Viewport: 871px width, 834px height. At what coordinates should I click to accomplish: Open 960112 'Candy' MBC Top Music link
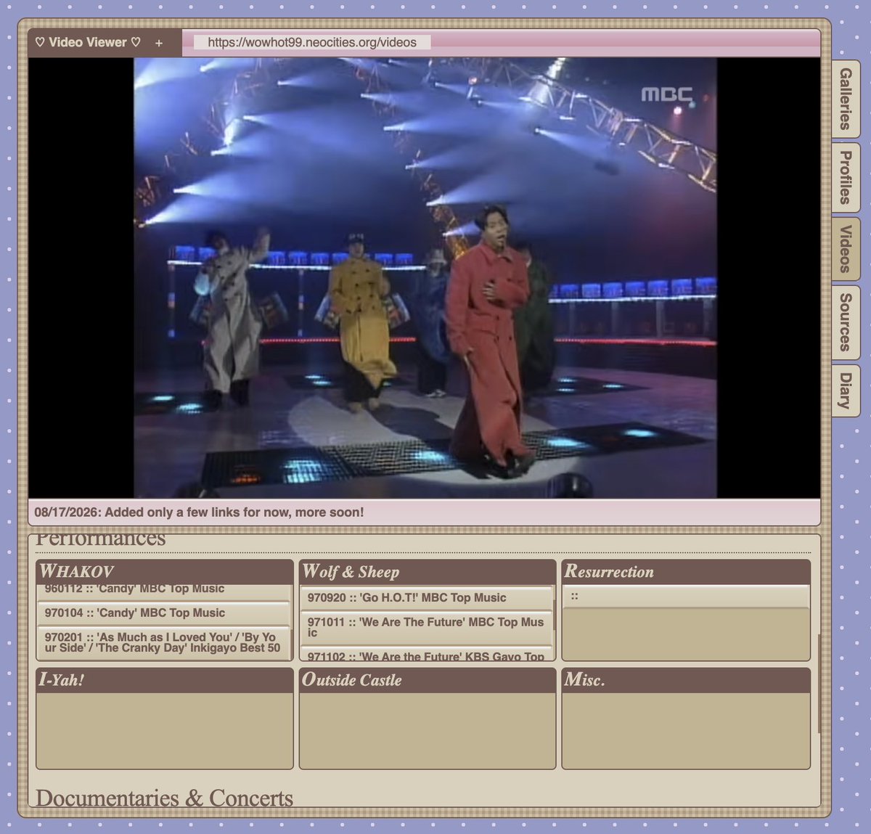(163, 591)
